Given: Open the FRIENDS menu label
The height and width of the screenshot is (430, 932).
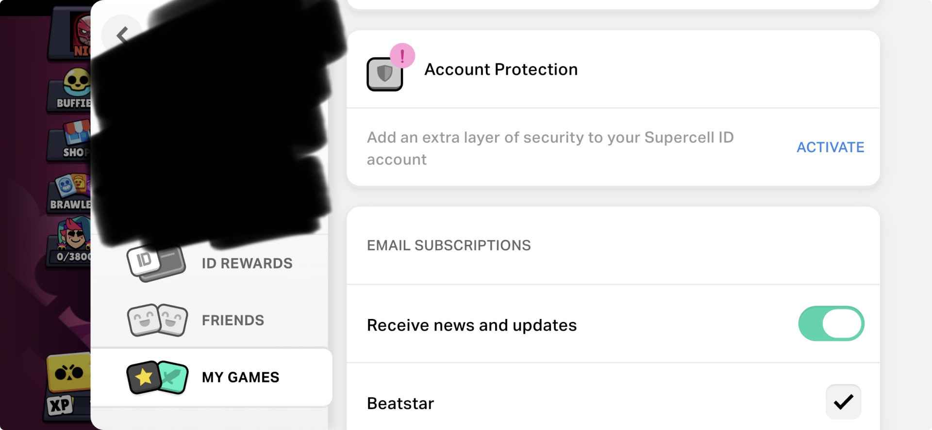Looking at the screenshot, I should 233,320.
